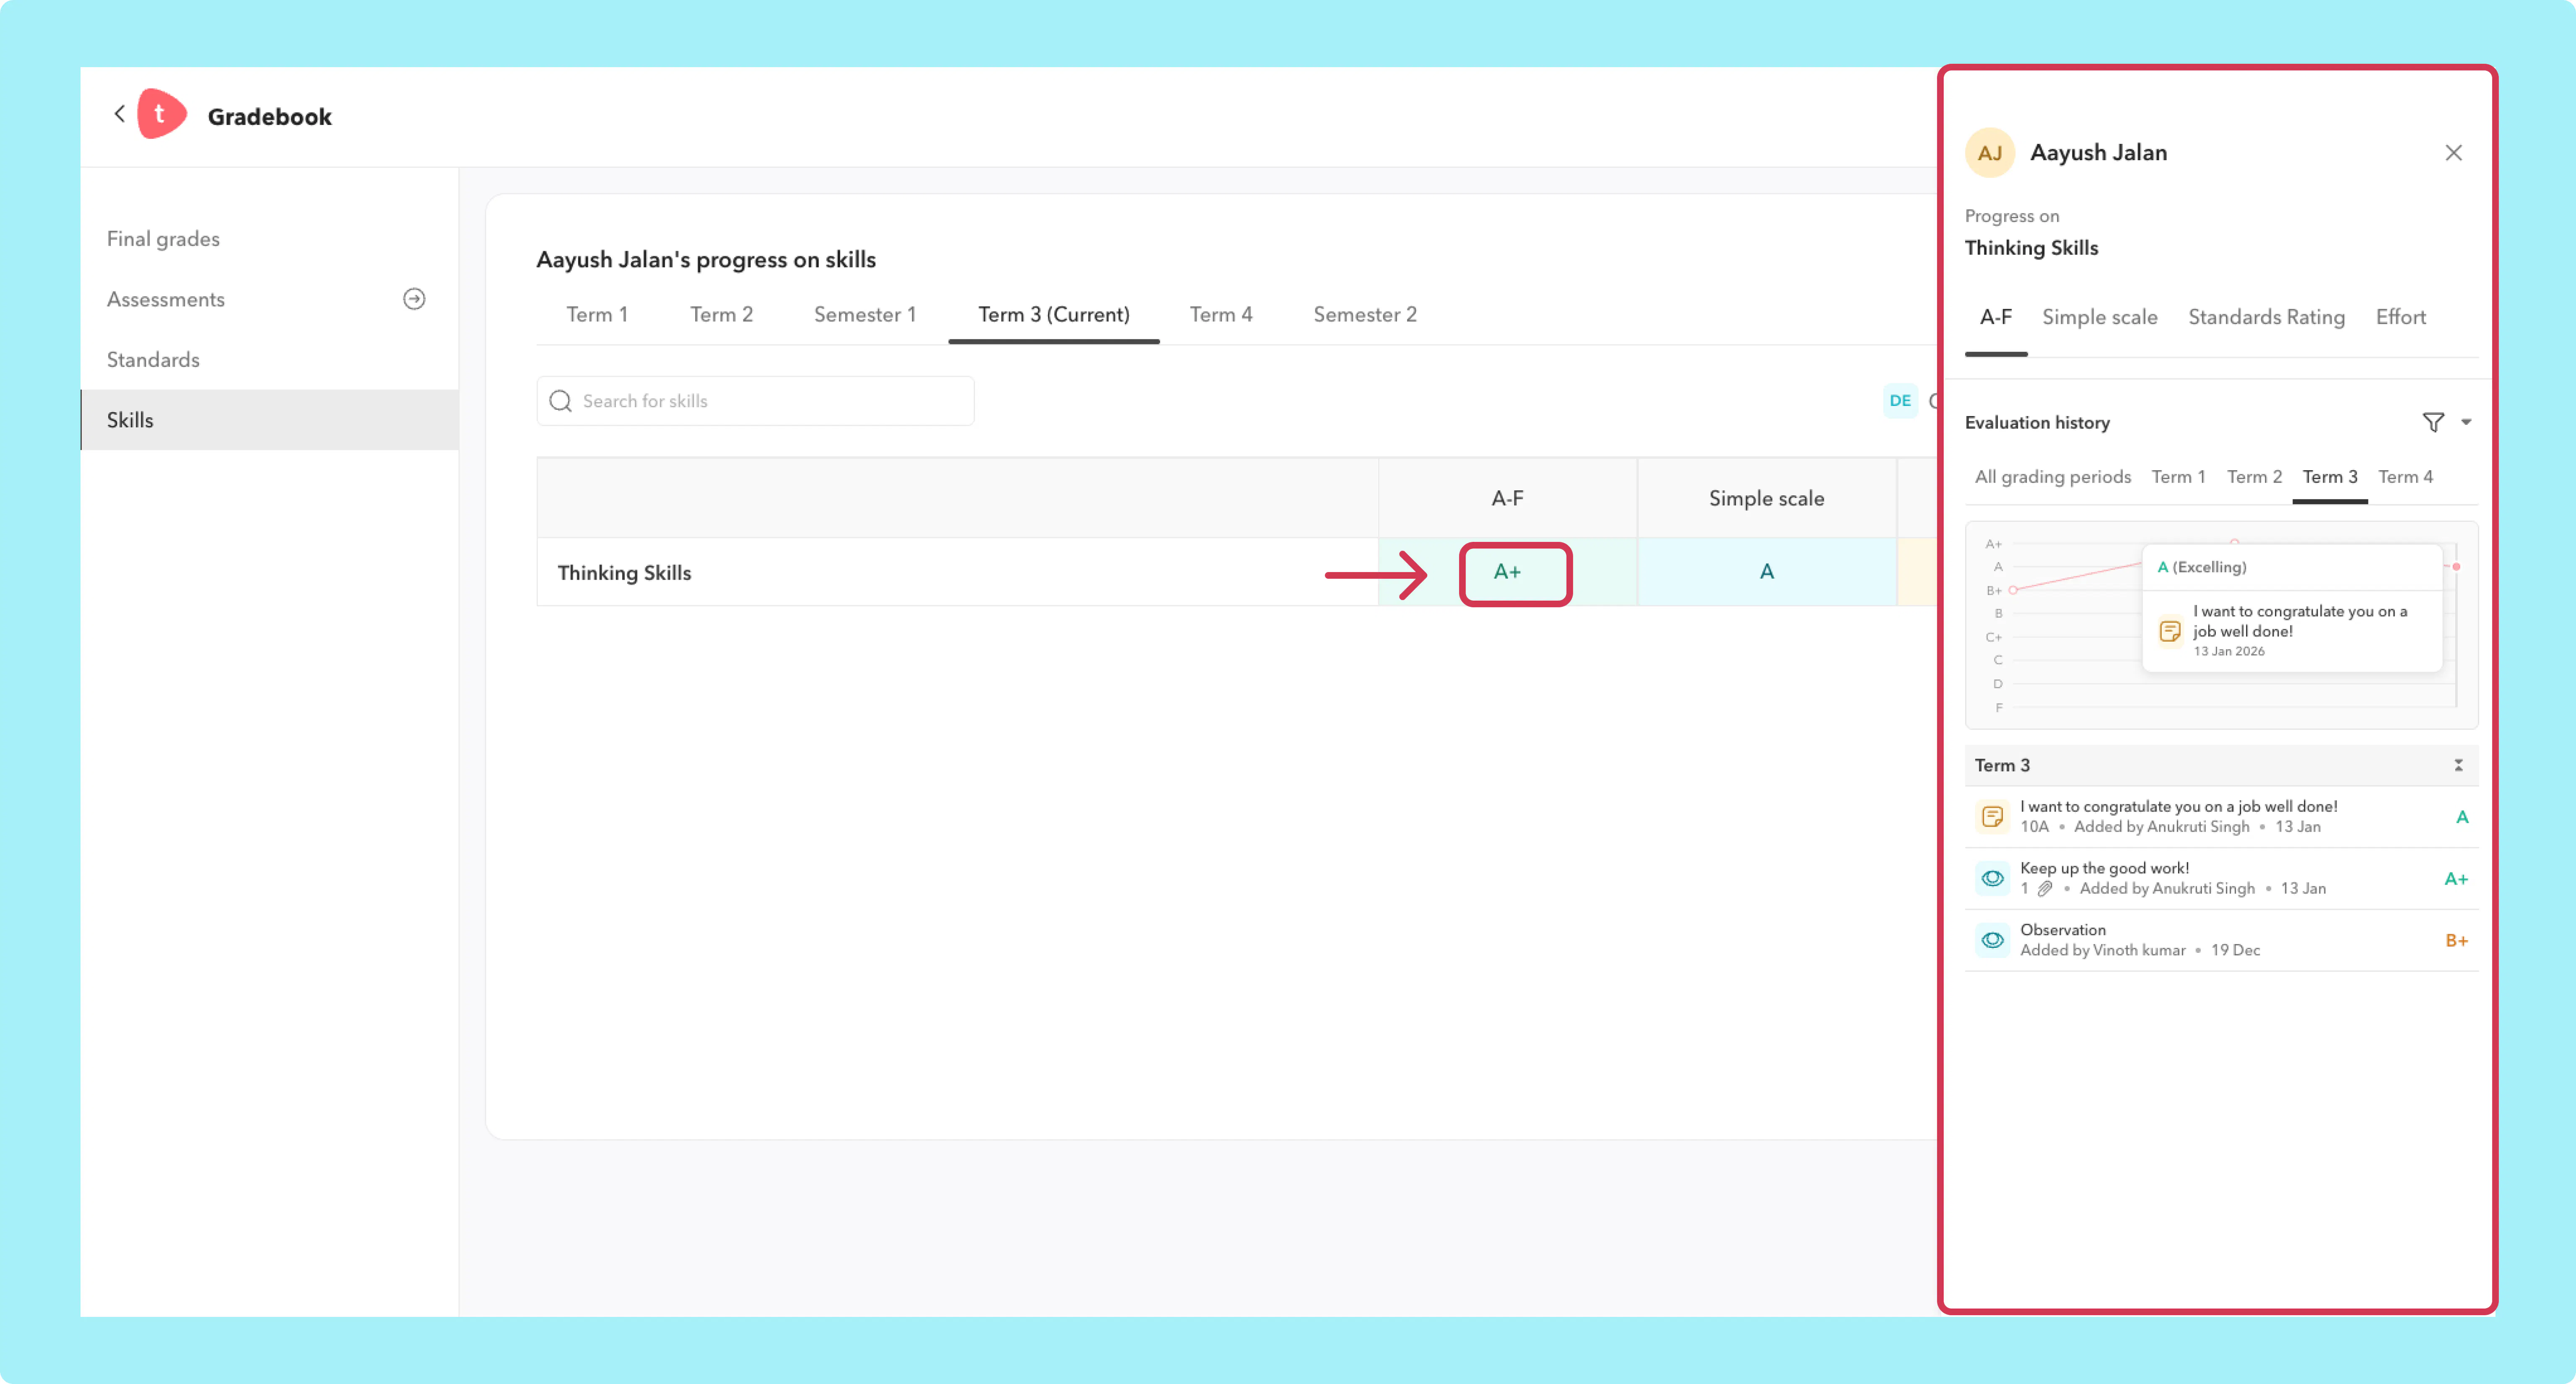
Task: Click the Aayush Jalan's progress on skills heading
Action: (x=706, y=260)
